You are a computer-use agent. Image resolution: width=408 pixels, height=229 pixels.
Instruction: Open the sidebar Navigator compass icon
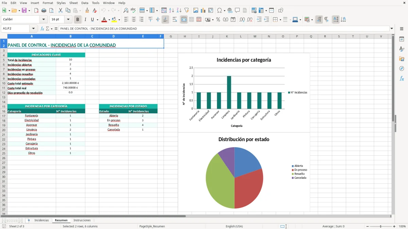tap(402, 69)
